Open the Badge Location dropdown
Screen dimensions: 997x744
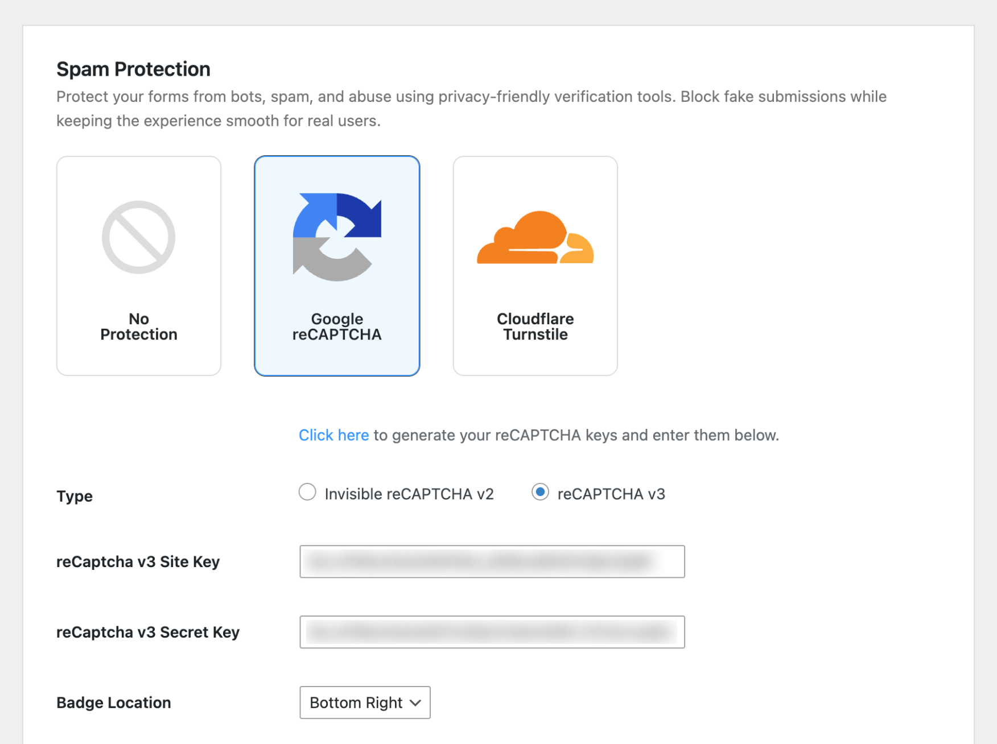click(365, 702)
